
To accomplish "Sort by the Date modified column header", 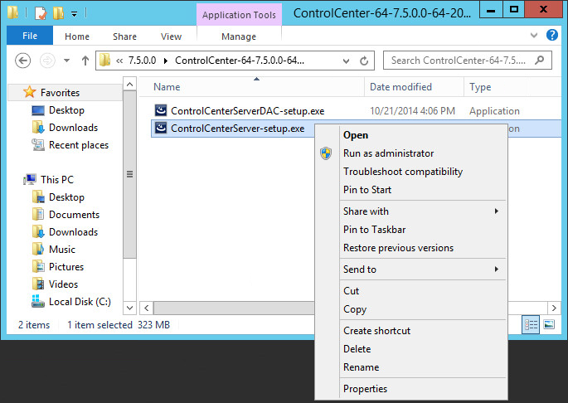I will (x=401, y=87).
